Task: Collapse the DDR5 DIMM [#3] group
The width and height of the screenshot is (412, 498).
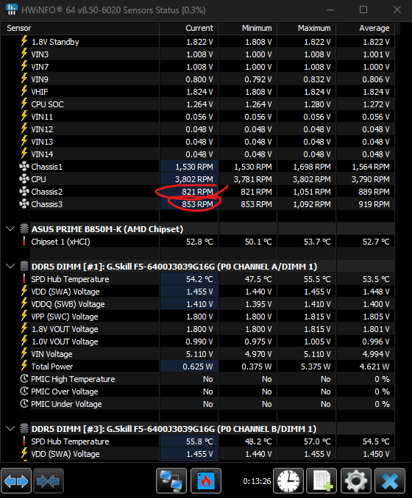Action: point(10,428)
